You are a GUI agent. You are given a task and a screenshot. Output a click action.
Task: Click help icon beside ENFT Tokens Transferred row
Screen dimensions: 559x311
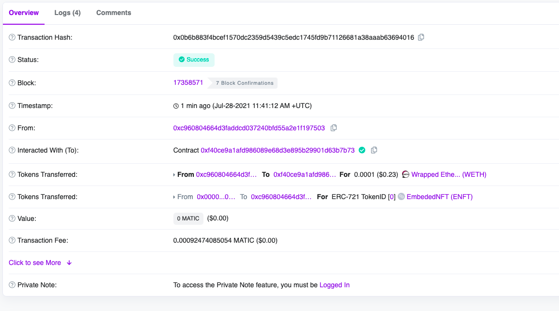12,197
